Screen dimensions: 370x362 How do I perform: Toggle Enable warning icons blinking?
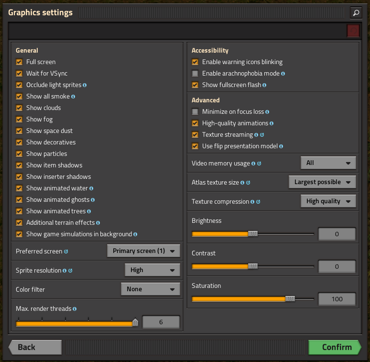coord(195,62)
